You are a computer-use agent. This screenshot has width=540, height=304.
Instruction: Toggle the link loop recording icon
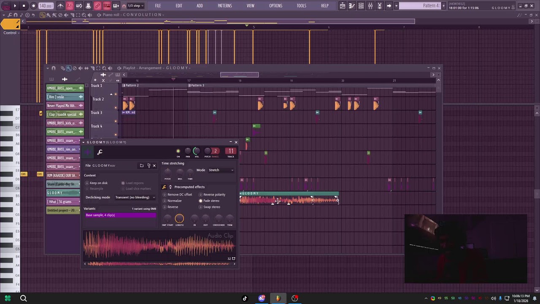click(x=97, y=6)
